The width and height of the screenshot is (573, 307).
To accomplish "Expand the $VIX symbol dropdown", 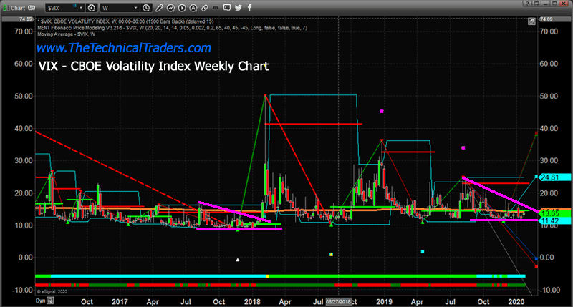I will coord(85,6).
